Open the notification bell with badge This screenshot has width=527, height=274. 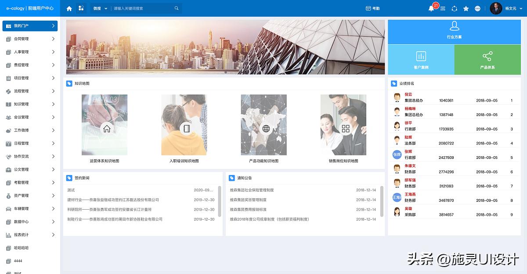[431, 8]
